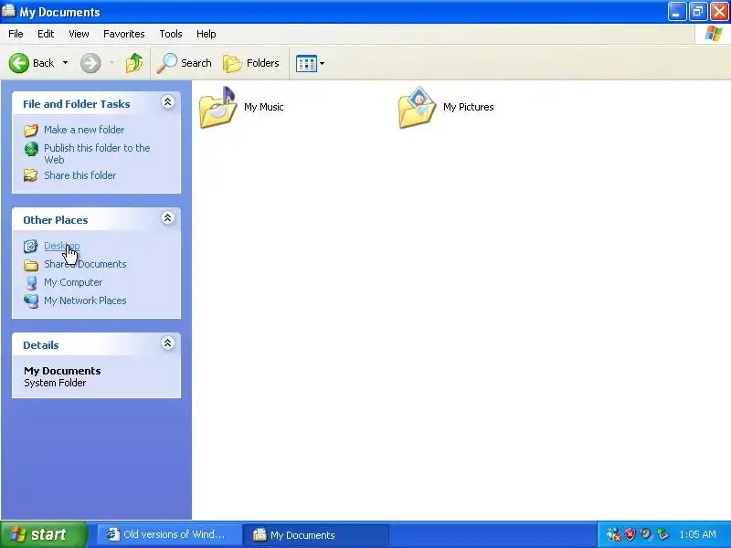The height and width of the screenshot is (548, 731).
Task: Click the Windows flag logo in menu bar
Action: (x=714, y=34)
